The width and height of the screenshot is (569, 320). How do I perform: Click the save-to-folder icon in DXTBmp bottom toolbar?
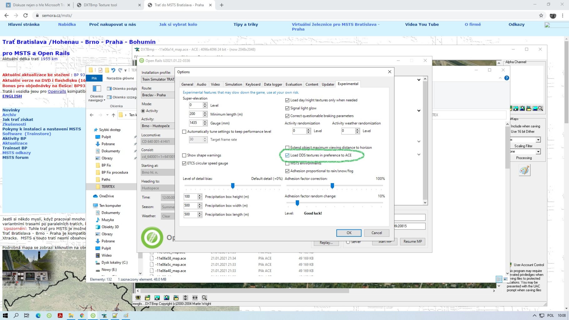tap(176, 298)
